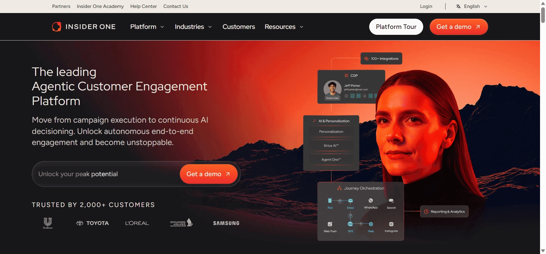Screen dimensions: 546x254
Task: Expand the Resources menu chevron
Action: click(302, 27)
